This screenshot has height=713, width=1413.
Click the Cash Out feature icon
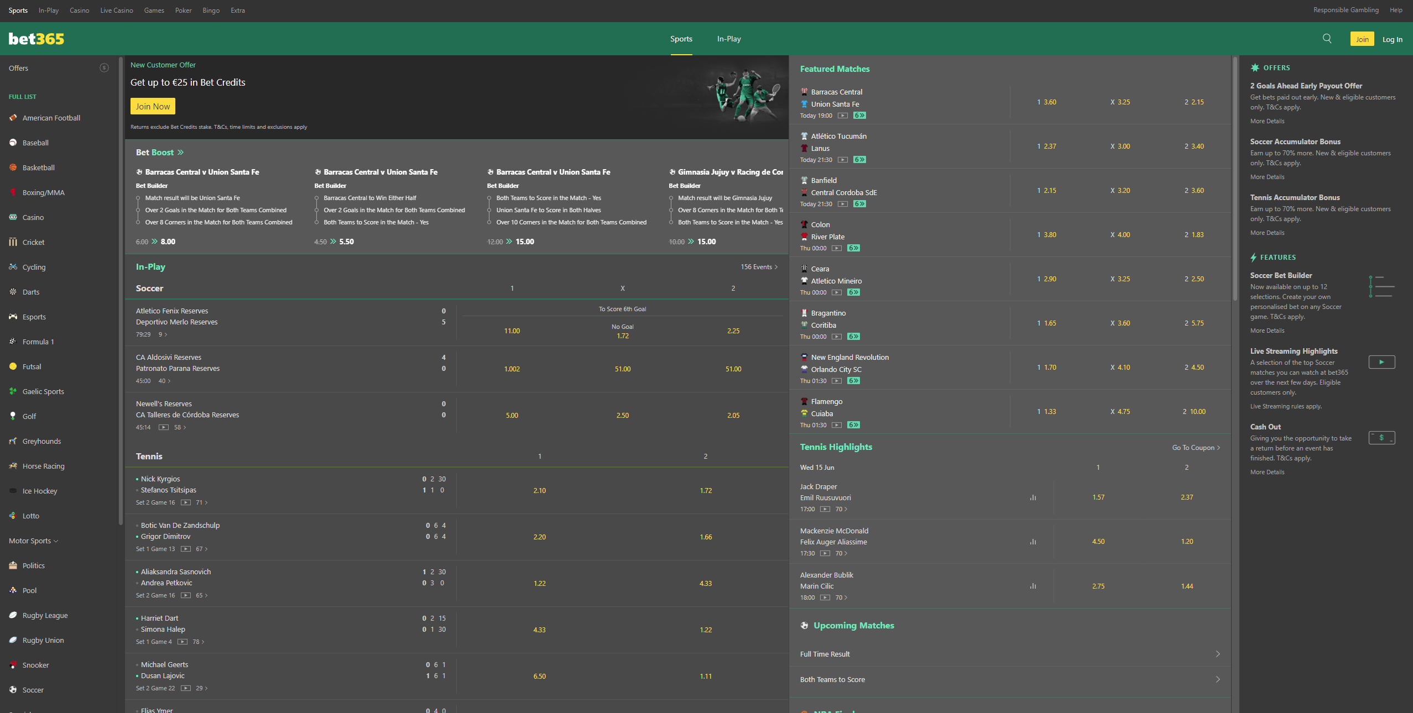[x=1381, y=438]
